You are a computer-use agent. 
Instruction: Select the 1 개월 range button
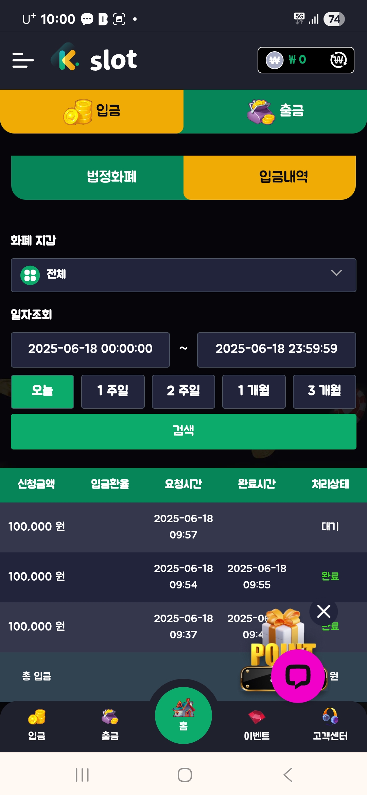click(x=254, y=391)
